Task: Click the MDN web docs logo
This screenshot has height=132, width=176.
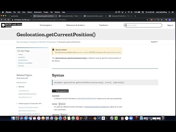Action: pyautogui.click(x=12, y=25)
